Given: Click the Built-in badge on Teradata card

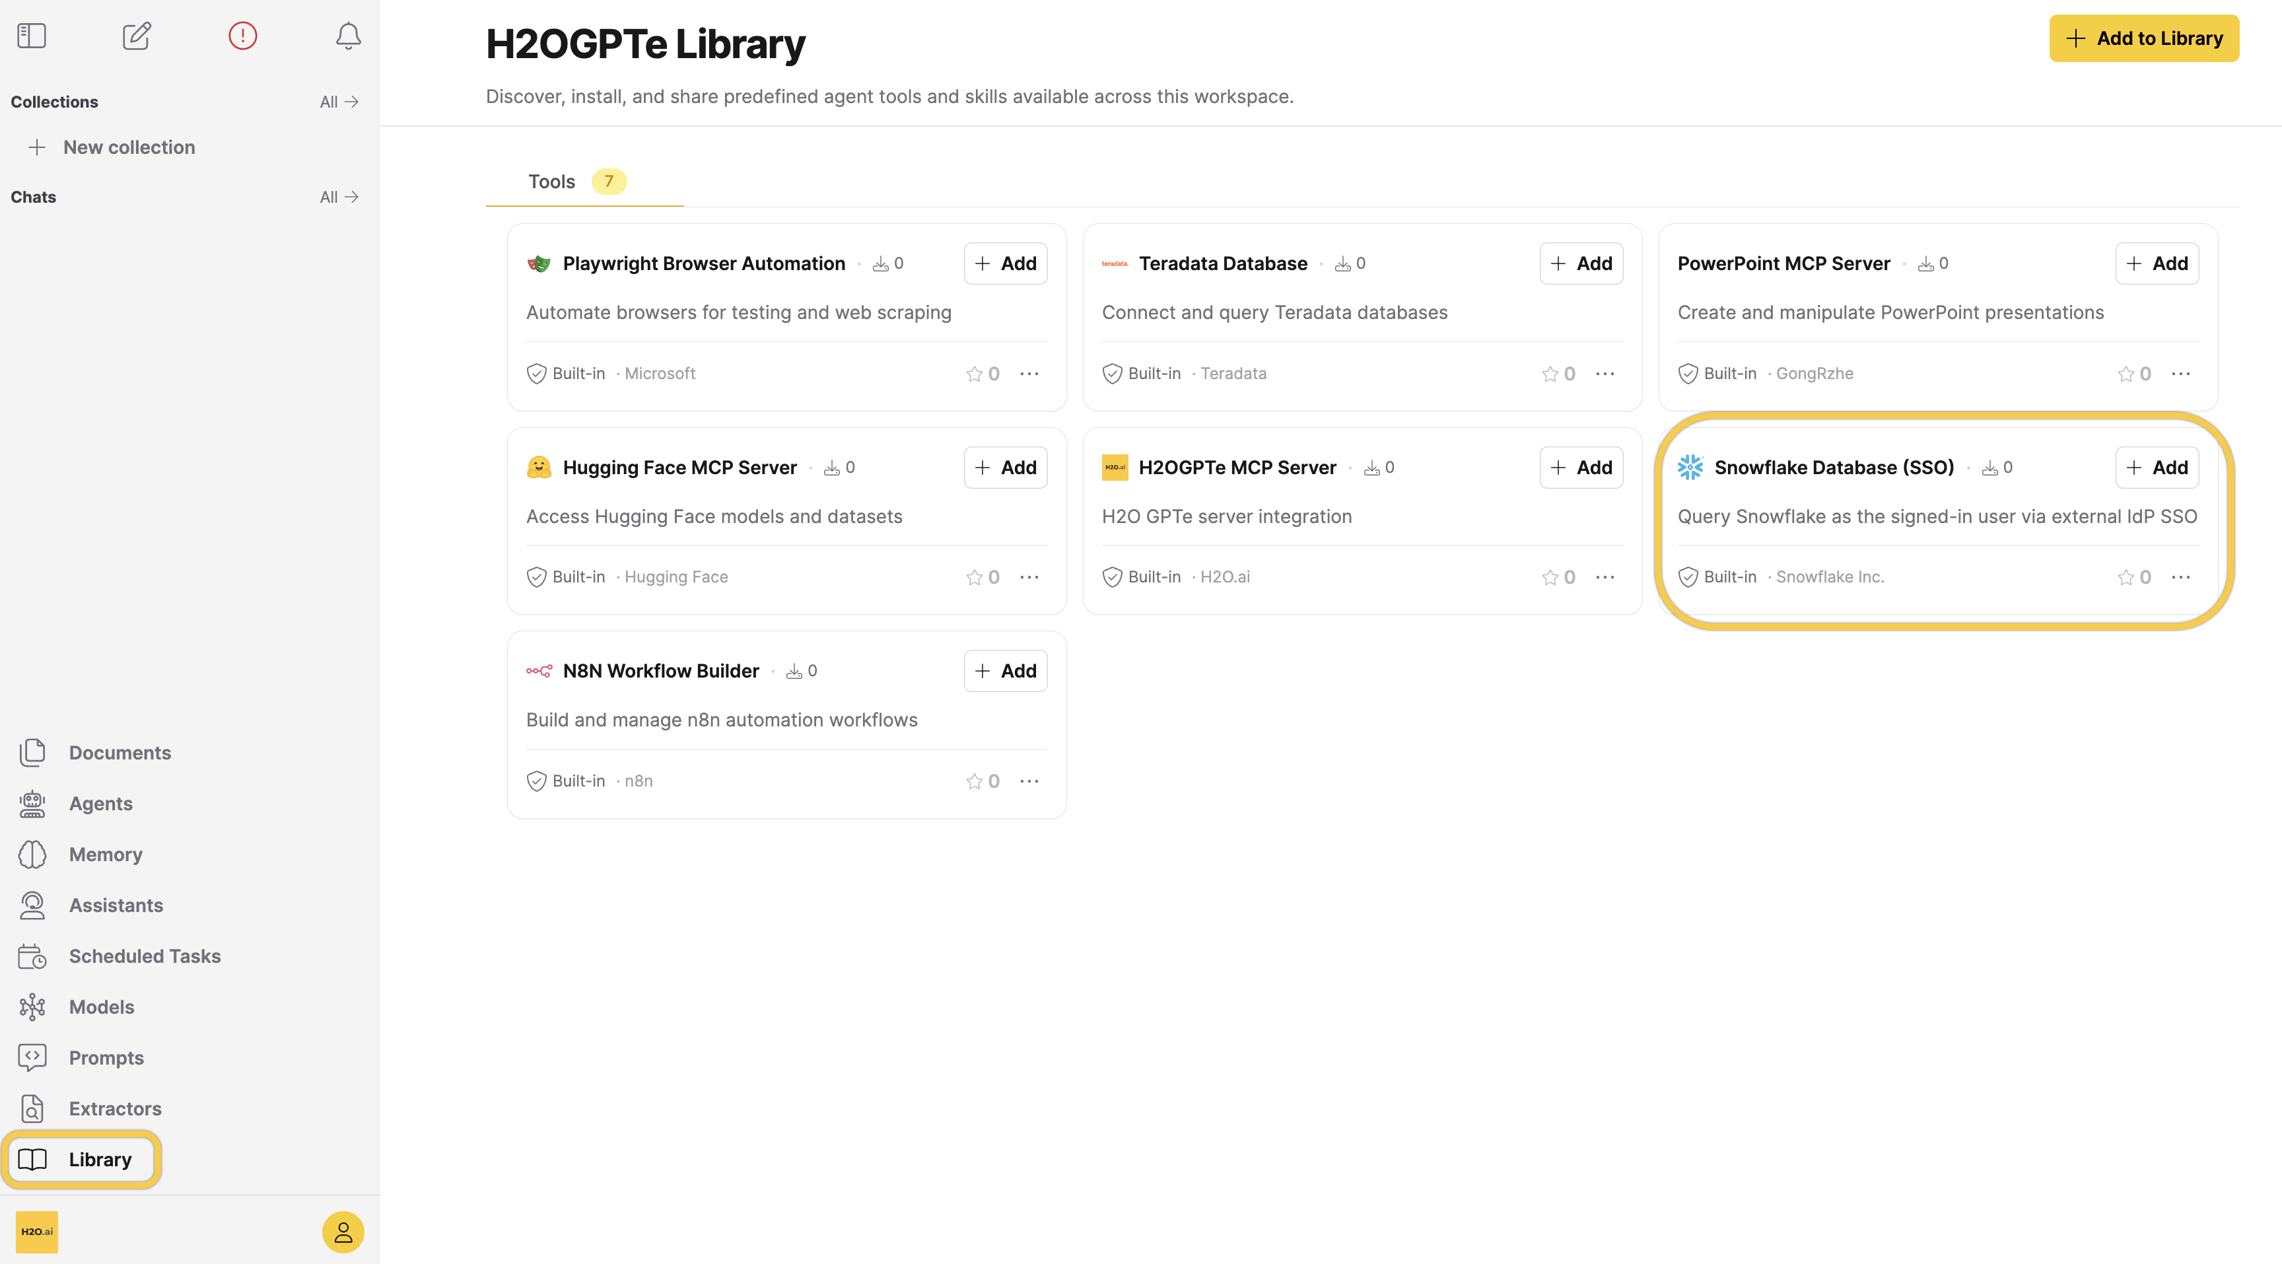Looking at the screenshot, I should click(1142, 374).
